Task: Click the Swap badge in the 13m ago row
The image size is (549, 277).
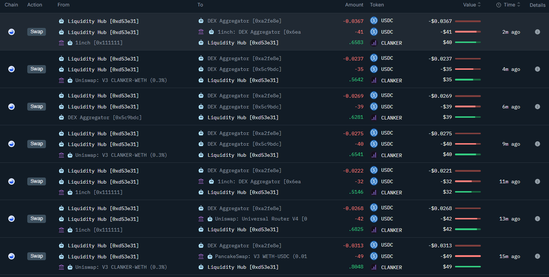Action: 37,219
